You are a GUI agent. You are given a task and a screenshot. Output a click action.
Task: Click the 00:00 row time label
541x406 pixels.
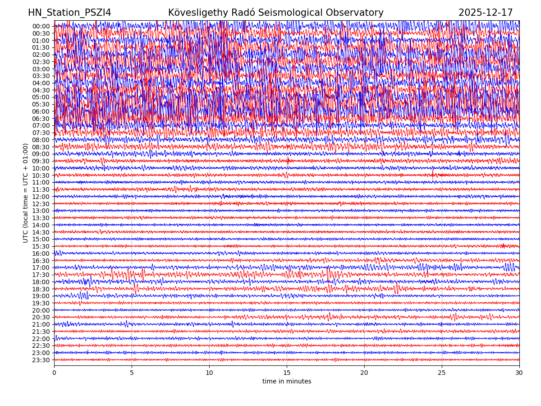41,26
